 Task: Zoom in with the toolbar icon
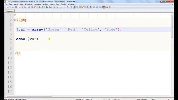(54, 7)
